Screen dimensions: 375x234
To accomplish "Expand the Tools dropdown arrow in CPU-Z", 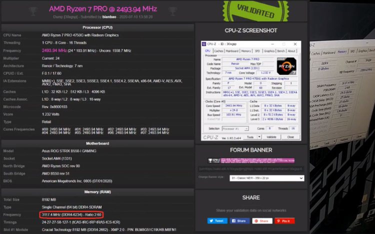I will pyautogui.click(x=259, y=137).
